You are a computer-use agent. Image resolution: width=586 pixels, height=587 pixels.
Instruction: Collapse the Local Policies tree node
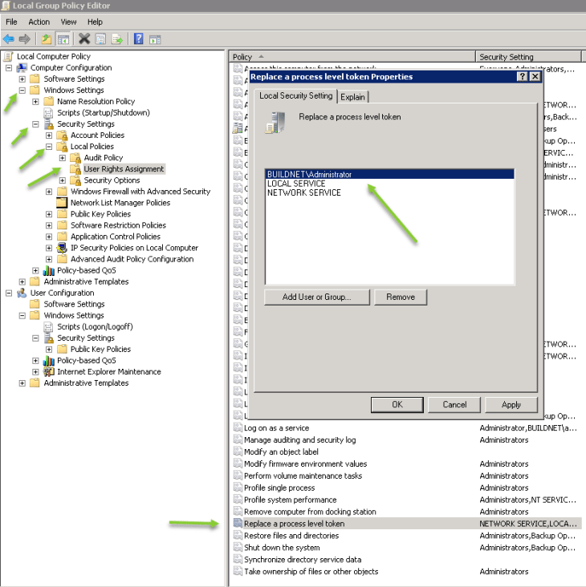(49, 147)
